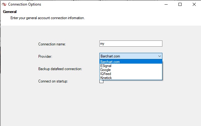Click the 'Provider:' label

(x=45, y=57)
